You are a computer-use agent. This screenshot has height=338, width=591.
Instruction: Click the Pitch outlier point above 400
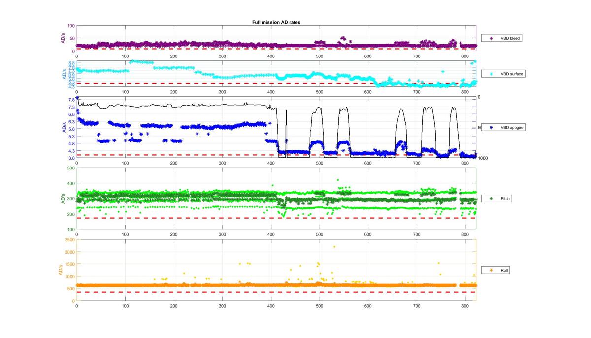(x=337, y=180)
